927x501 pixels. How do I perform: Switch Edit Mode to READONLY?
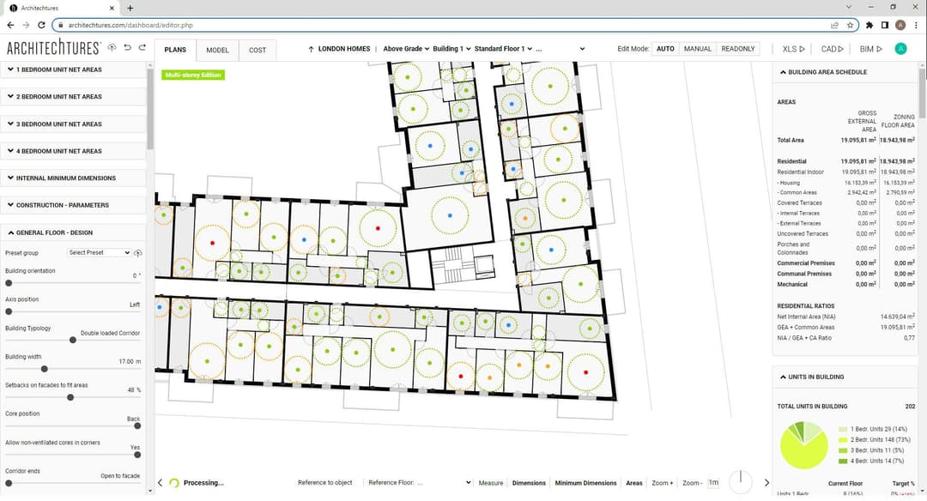(738, 49)
